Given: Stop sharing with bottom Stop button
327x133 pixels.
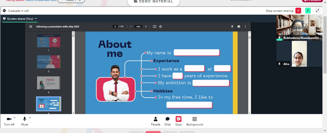Looking at the screenshot, I should (x=179, y=121).
